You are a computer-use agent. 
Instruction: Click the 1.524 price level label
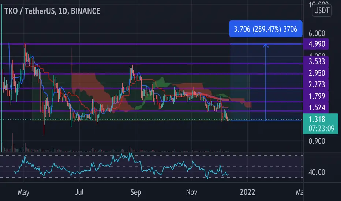tap(316, 107)
